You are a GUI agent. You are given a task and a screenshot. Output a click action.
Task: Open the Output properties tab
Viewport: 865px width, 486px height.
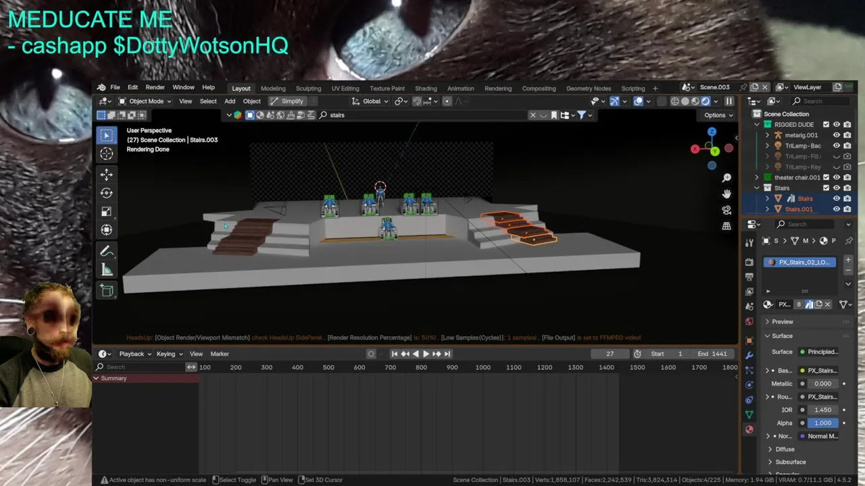pyautogui.click(x=749, y=277)
